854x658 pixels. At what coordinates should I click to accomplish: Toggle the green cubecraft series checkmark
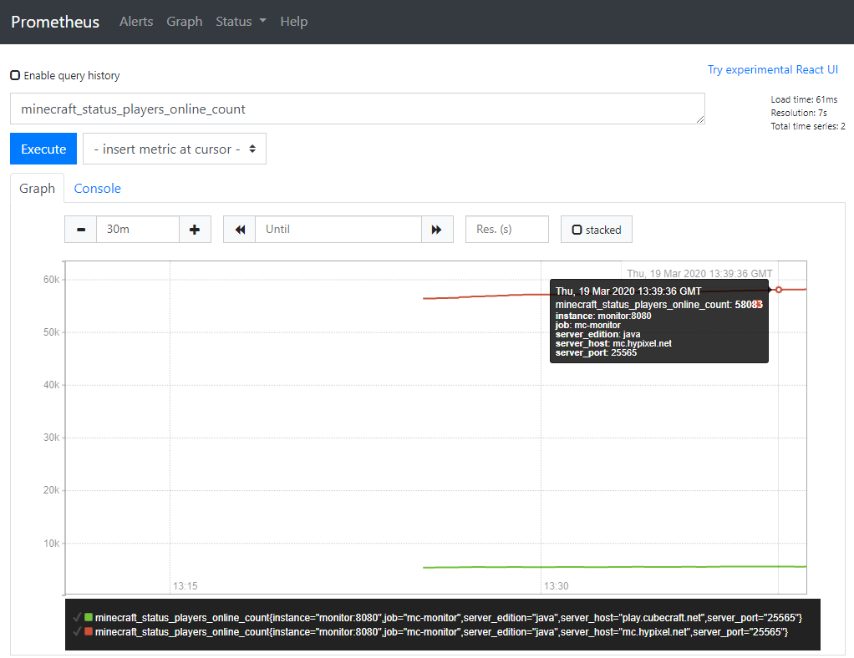(x=77, y=618)
